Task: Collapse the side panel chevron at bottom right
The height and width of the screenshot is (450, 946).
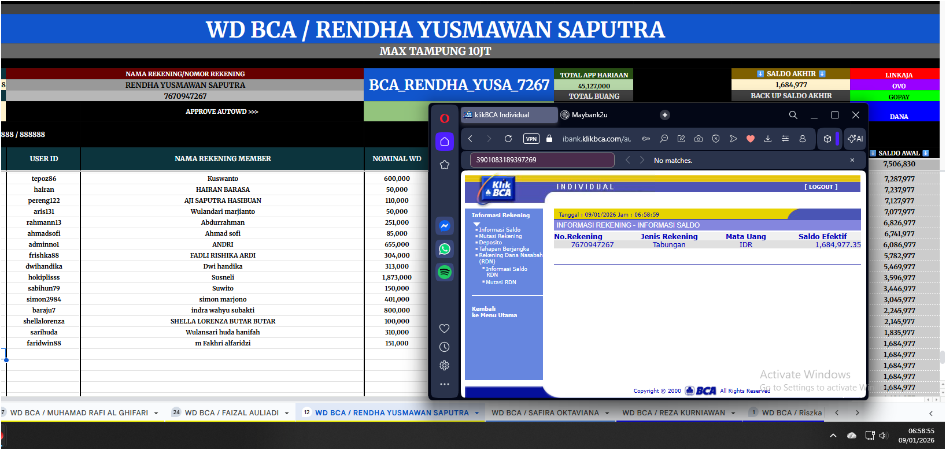Action: click(931, 414)
